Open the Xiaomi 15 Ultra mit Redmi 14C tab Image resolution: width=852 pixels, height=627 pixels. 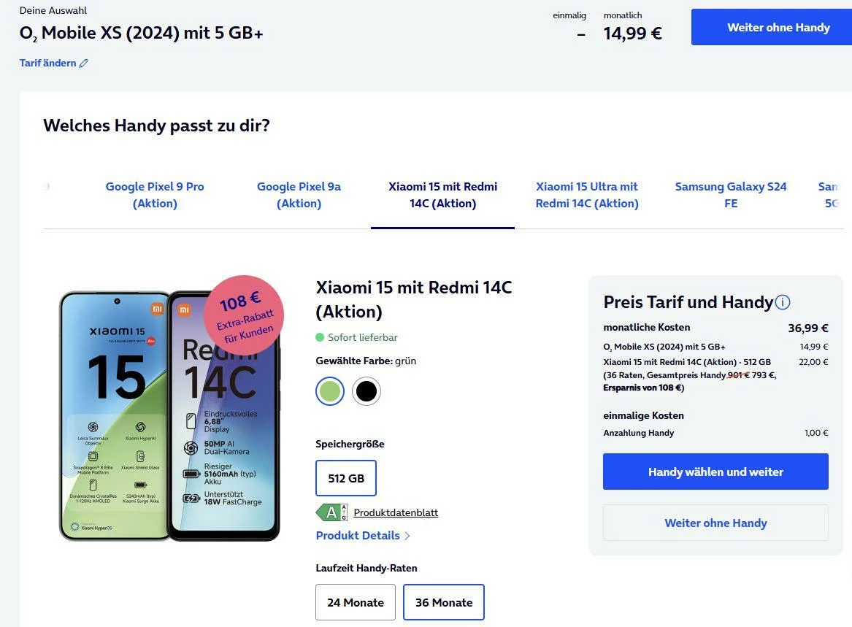(587, 195)
